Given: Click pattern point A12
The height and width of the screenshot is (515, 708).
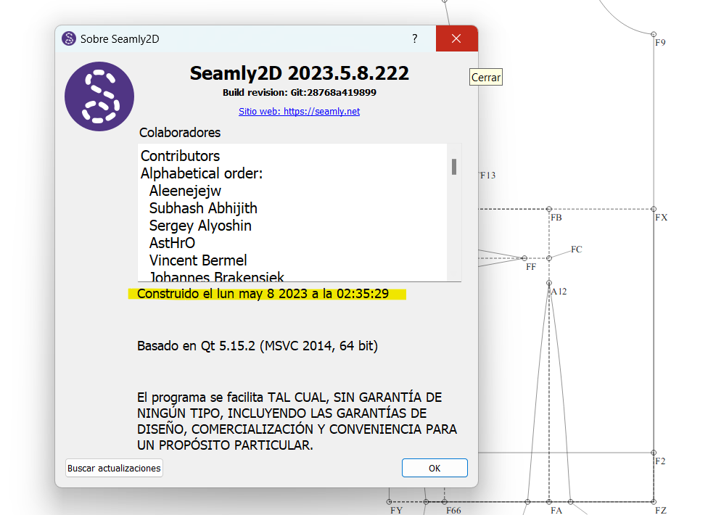Looking at the screenshot, I should coord(549,283).
